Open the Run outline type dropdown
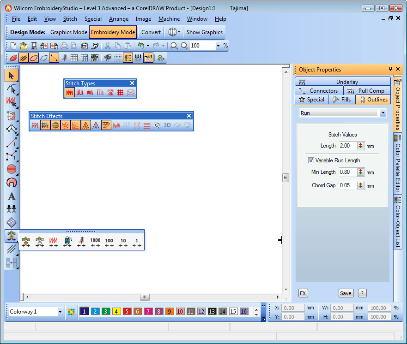 tap(383, 113)
